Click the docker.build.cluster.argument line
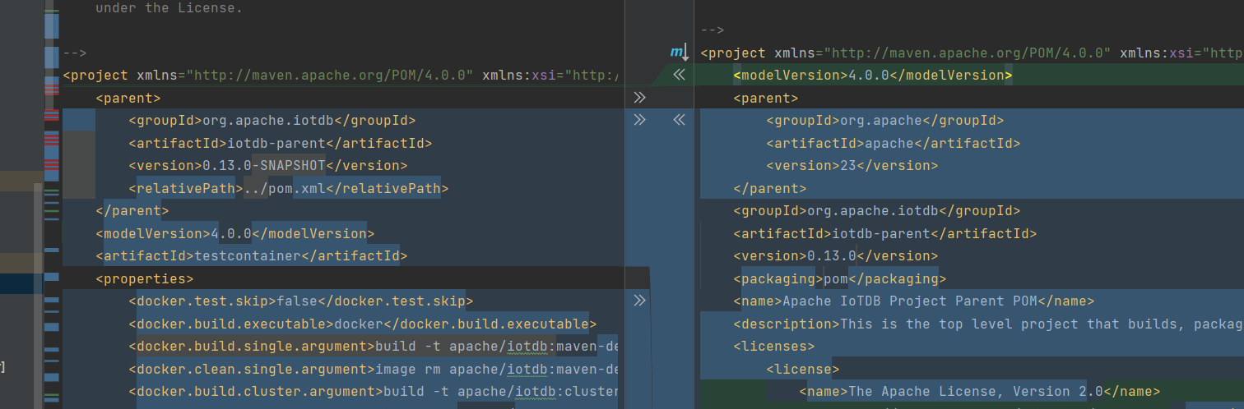The width and height of the screenshot is (1244, 409). (373, 391)
